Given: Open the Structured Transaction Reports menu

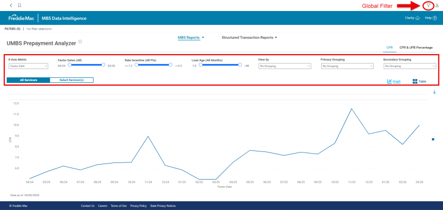Looking at the screenshot, I should pyautogui.click(x=249, y=38).
